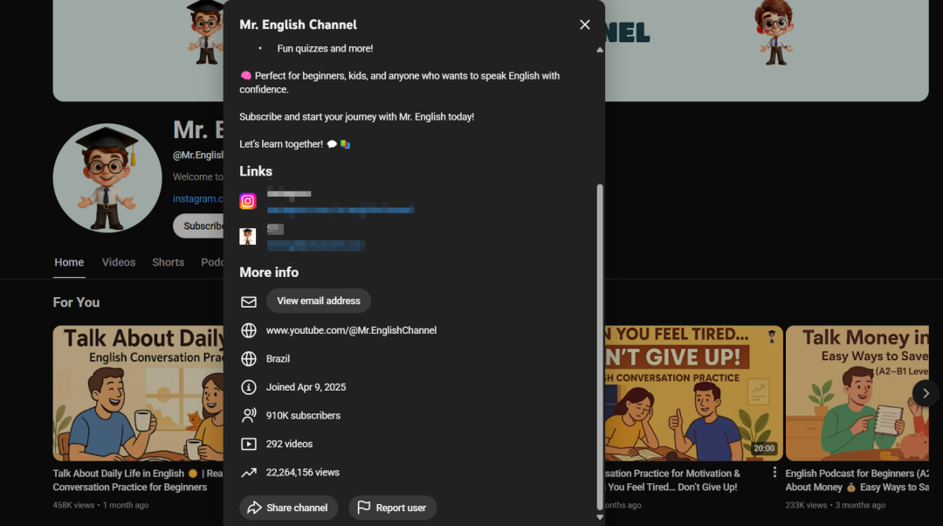Image resolution: width=943 pixels, height=526 pixels.
Task: Click the video play icon beside 292 videos
Action: click(x=249, y=444)
